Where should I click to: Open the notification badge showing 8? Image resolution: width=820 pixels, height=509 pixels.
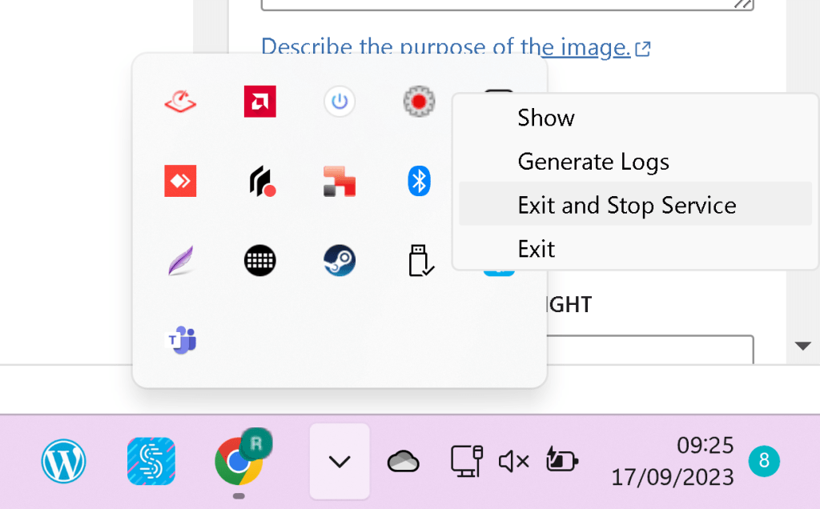(x=764, y=461)
